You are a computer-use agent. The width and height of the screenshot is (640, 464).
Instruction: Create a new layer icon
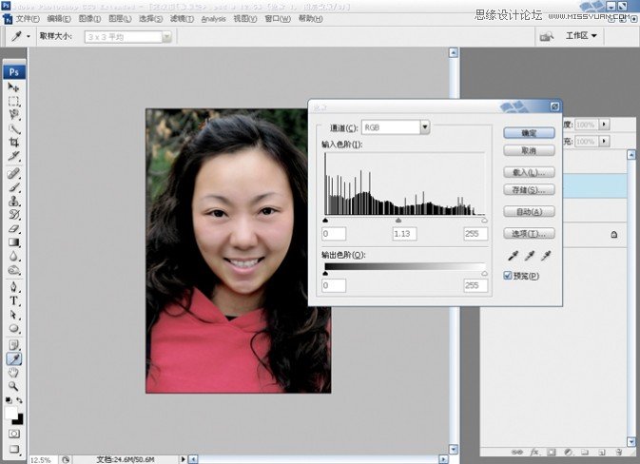pyautogui.click(x=602, y=452)
